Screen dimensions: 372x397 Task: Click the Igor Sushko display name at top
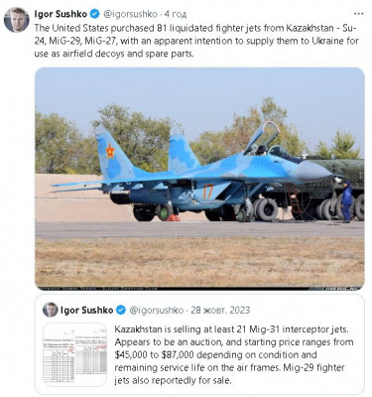pos(61,14)
